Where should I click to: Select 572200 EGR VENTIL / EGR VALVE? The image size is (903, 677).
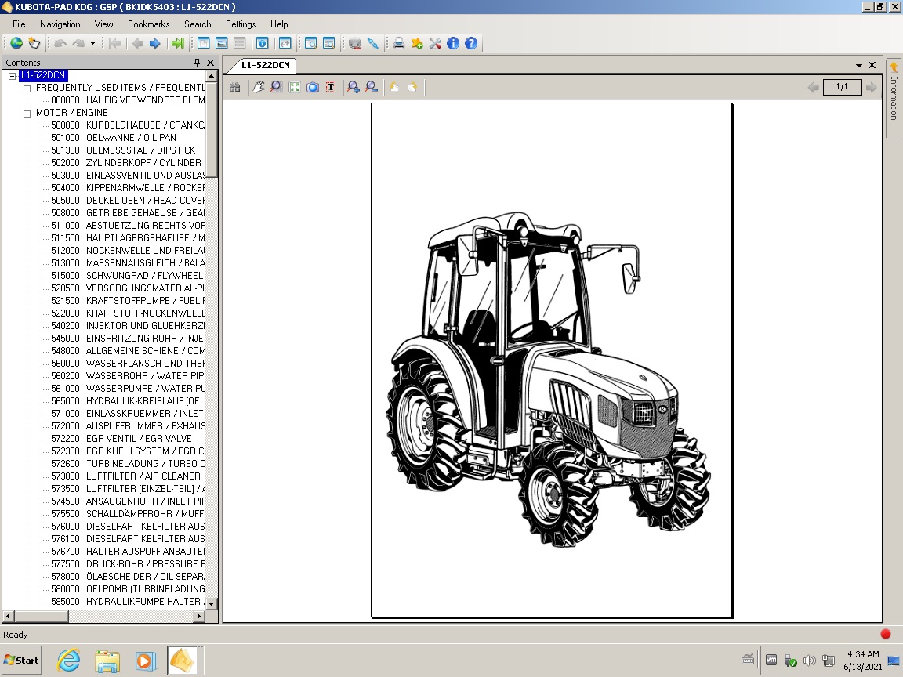121,439
